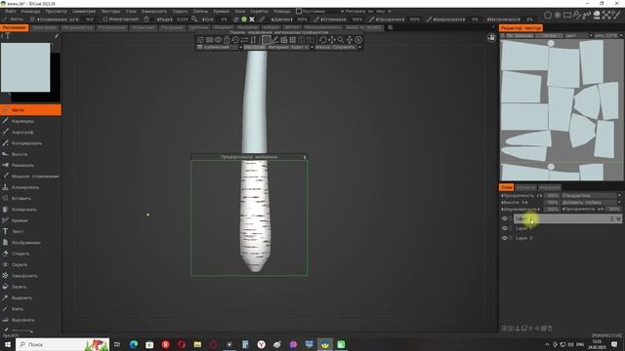Toggle visibility of Layer 3
Screen dimensions: 625x351
505,238
